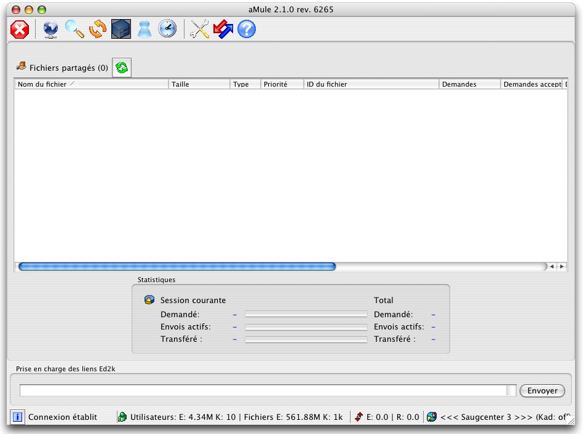The width and height of the screenshot is (583, 434).
Task: Open Statistics with the clock icon
Action: point(167,30)
